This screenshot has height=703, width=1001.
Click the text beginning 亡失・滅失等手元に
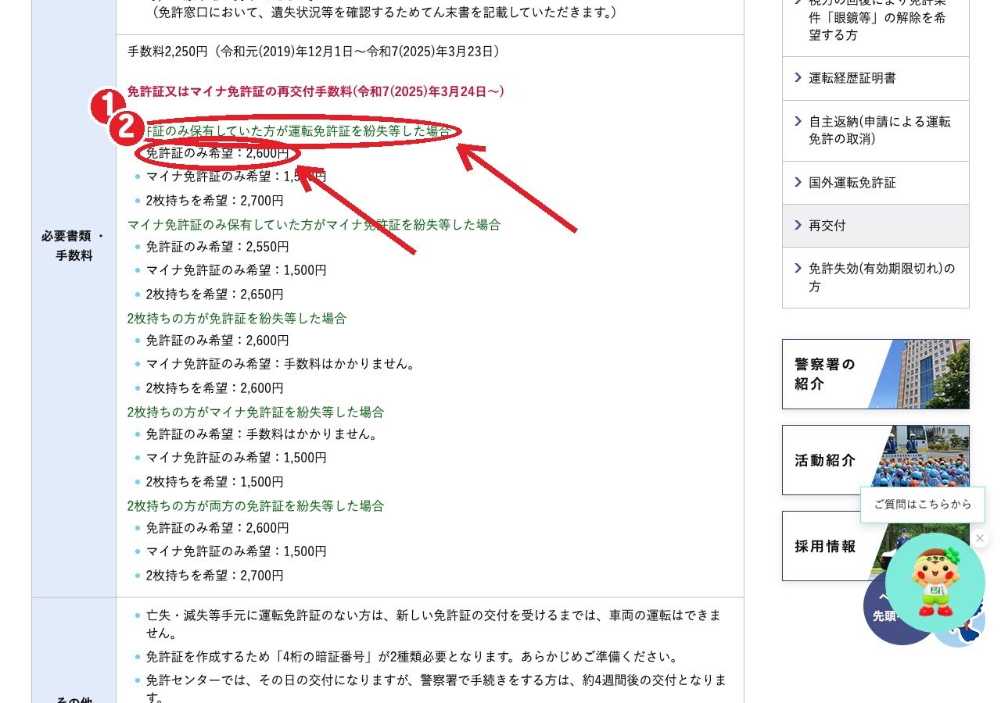pos(433,623)
